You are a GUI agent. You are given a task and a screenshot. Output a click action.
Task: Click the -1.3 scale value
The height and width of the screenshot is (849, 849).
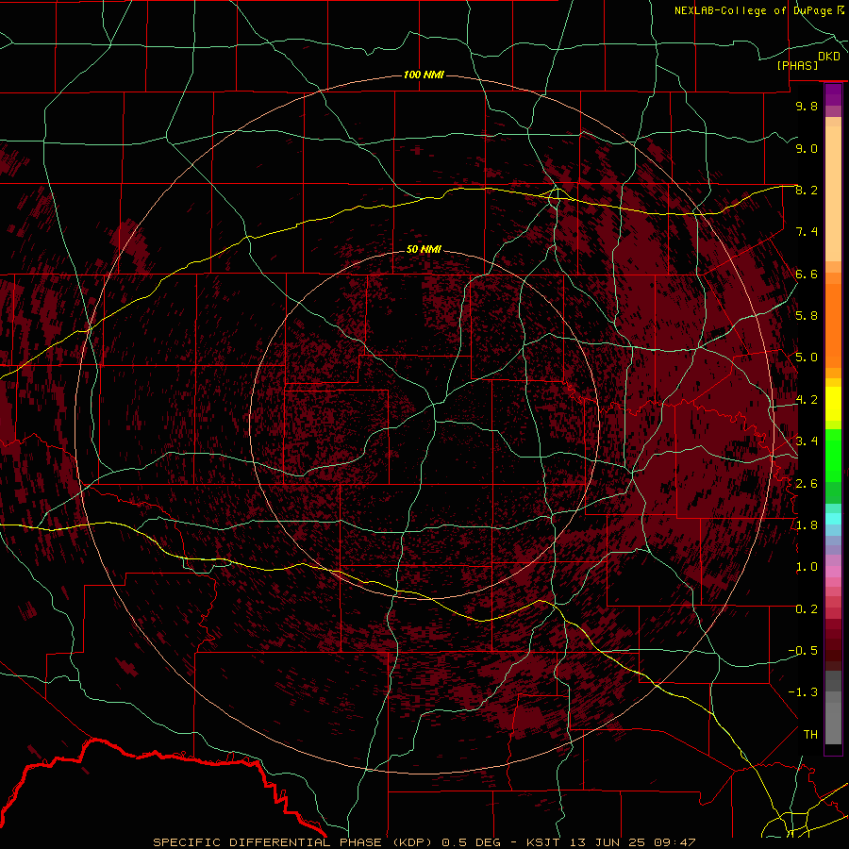(x=803, y=692)
